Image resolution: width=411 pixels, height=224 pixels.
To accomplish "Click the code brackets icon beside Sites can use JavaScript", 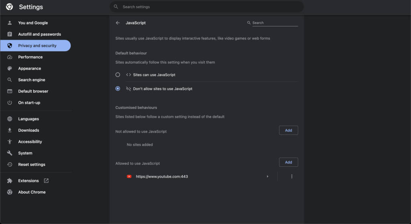I will (128, 75).
